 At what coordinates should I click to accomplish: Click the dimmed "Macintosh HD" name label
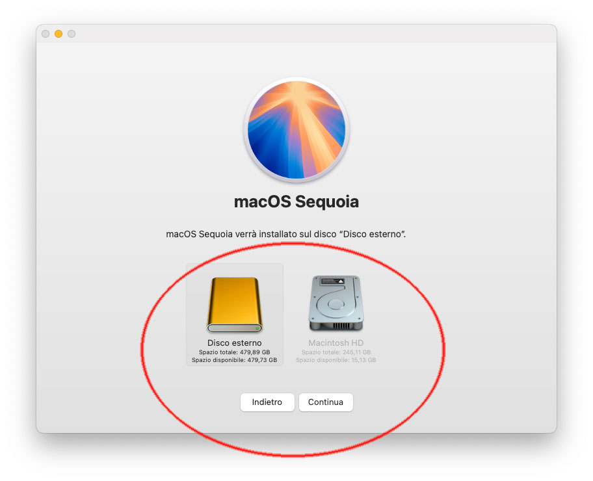[336, 343]
